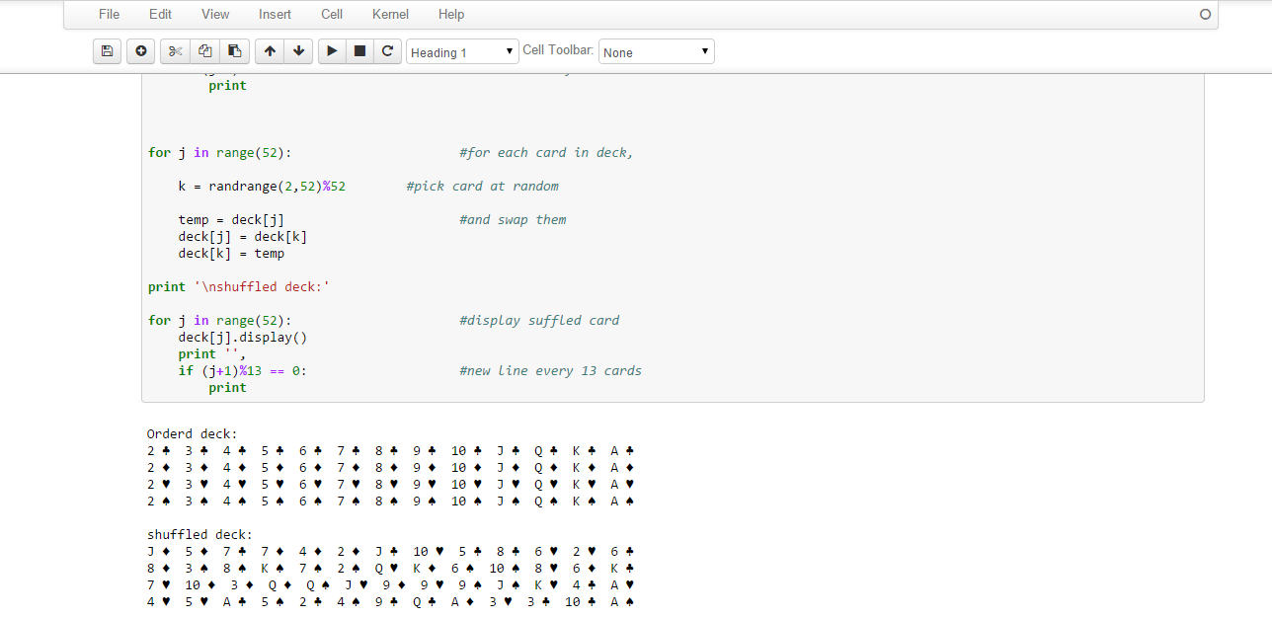Open the View menu

215,14
